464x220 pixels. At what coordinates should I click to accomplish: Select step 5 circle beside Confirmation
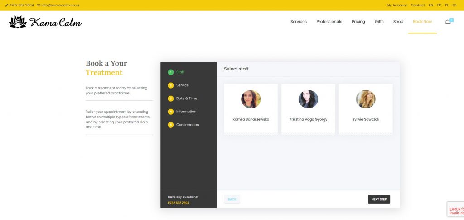(x=171, y=125)
